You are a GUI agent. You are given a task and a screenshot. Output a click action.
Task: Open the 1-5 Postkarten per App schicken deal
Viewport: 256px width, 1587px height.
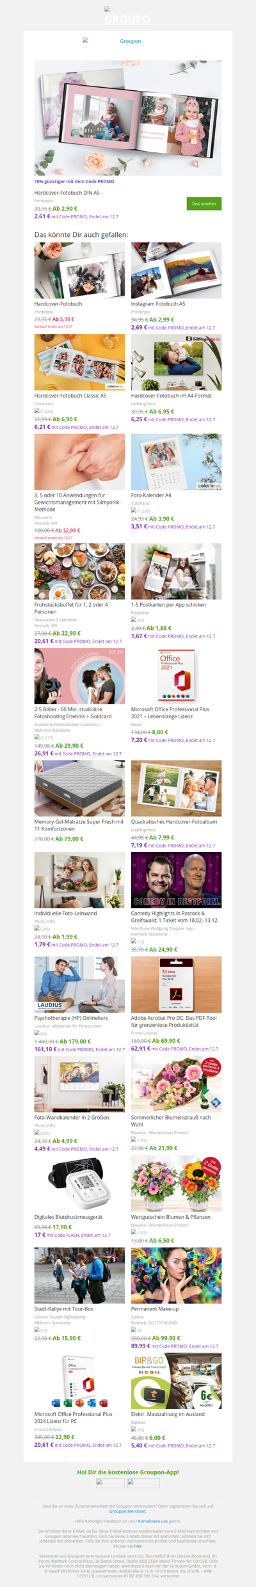tap(168, 604)
